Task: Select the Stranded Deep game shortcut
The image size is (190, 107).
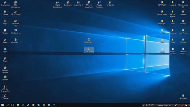Action: tap(15, 23)
